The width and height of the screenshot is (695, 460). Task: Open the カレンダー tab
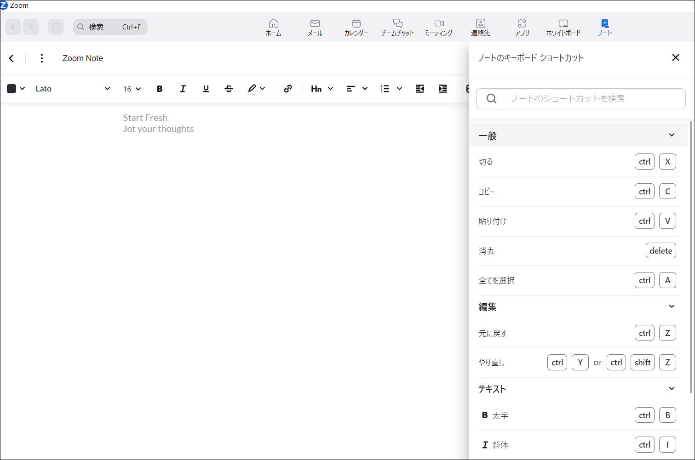pyautogui.click(x=356, y=28)
